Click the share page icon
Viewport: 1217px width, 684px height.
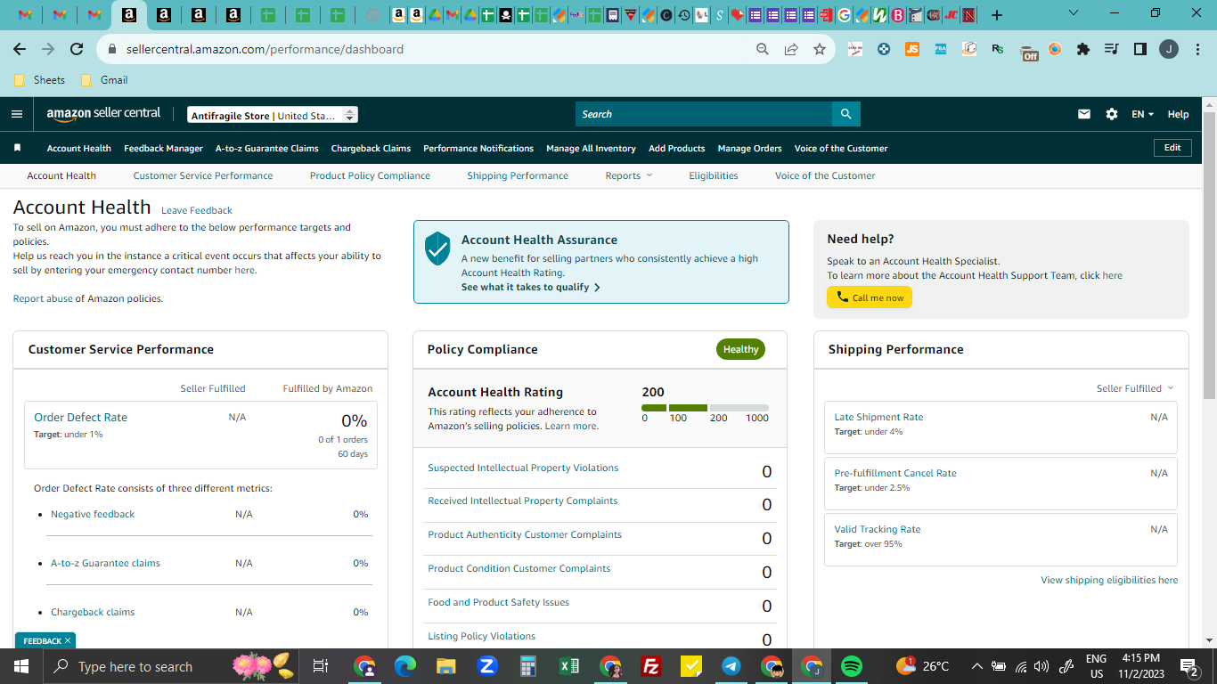791,49
